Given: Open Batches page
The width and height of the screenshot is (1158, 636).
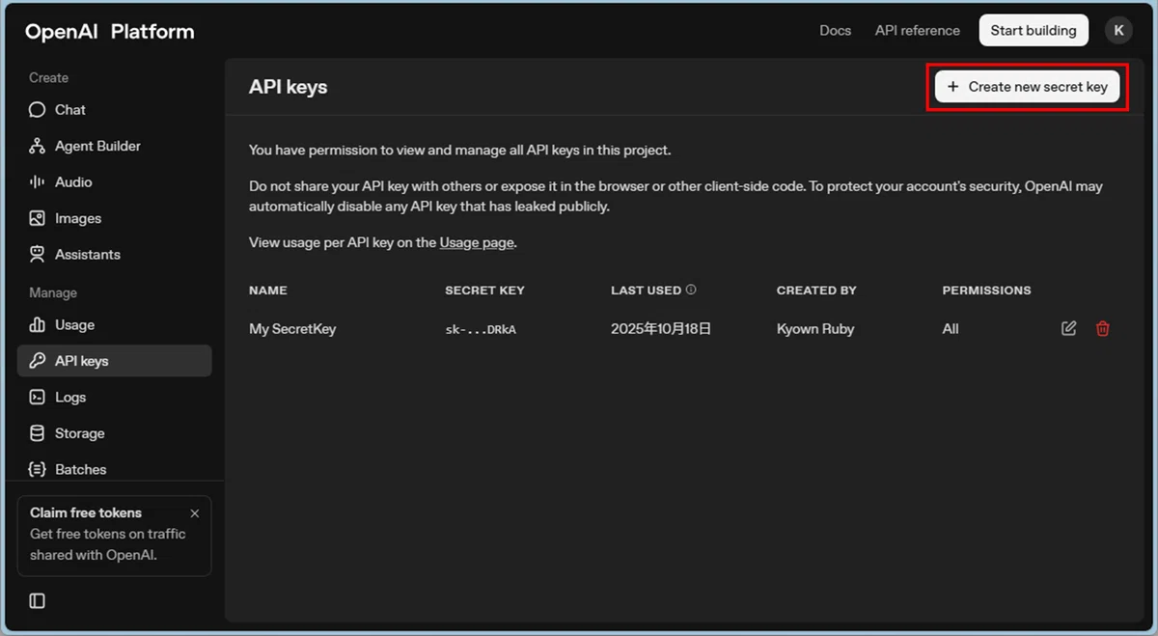Looking at the screenshot, I should (114, 470).
